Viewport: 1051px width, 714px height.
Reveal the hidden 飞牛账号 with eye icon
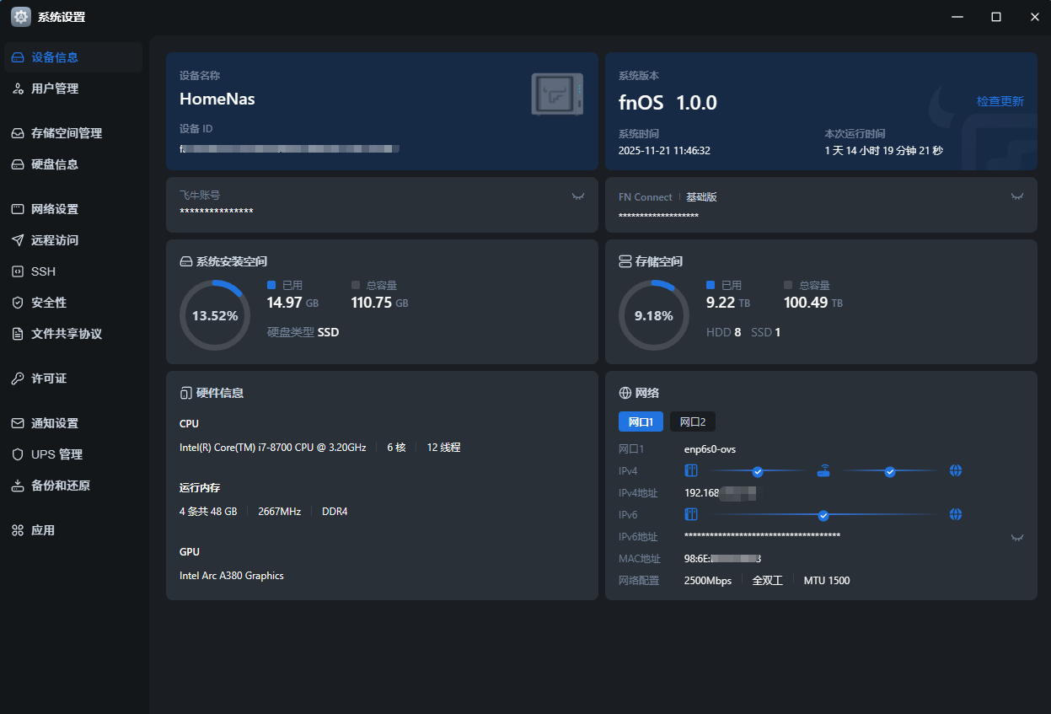point(578,196)
